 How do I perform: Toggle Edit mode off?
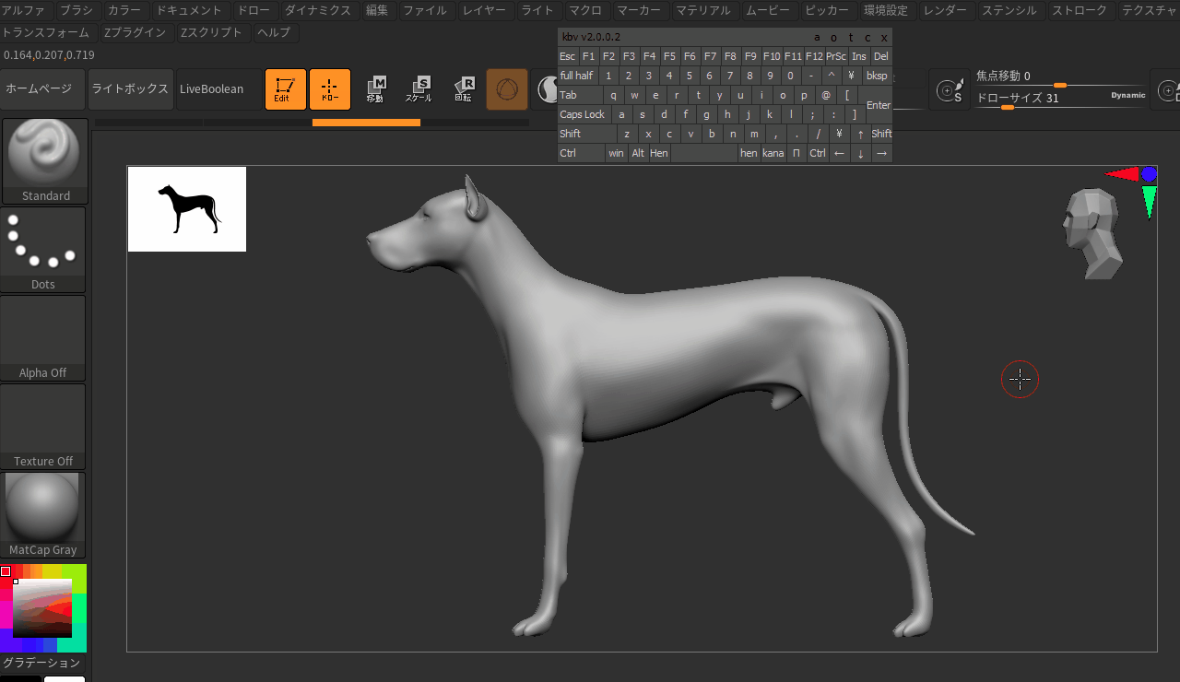click(x=285, y=88)
